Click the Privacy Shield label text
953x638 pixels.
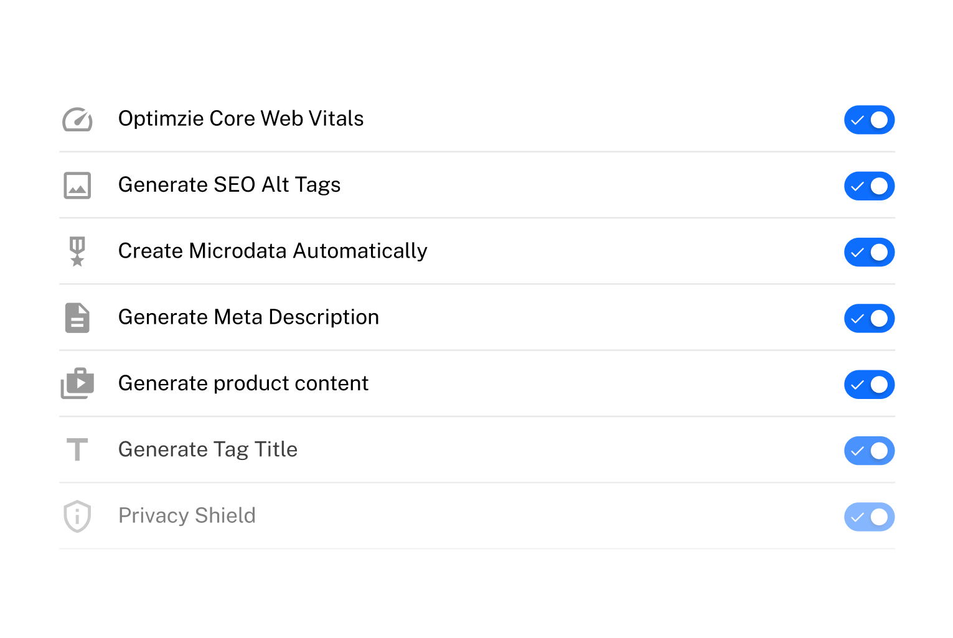coord(187,515)
